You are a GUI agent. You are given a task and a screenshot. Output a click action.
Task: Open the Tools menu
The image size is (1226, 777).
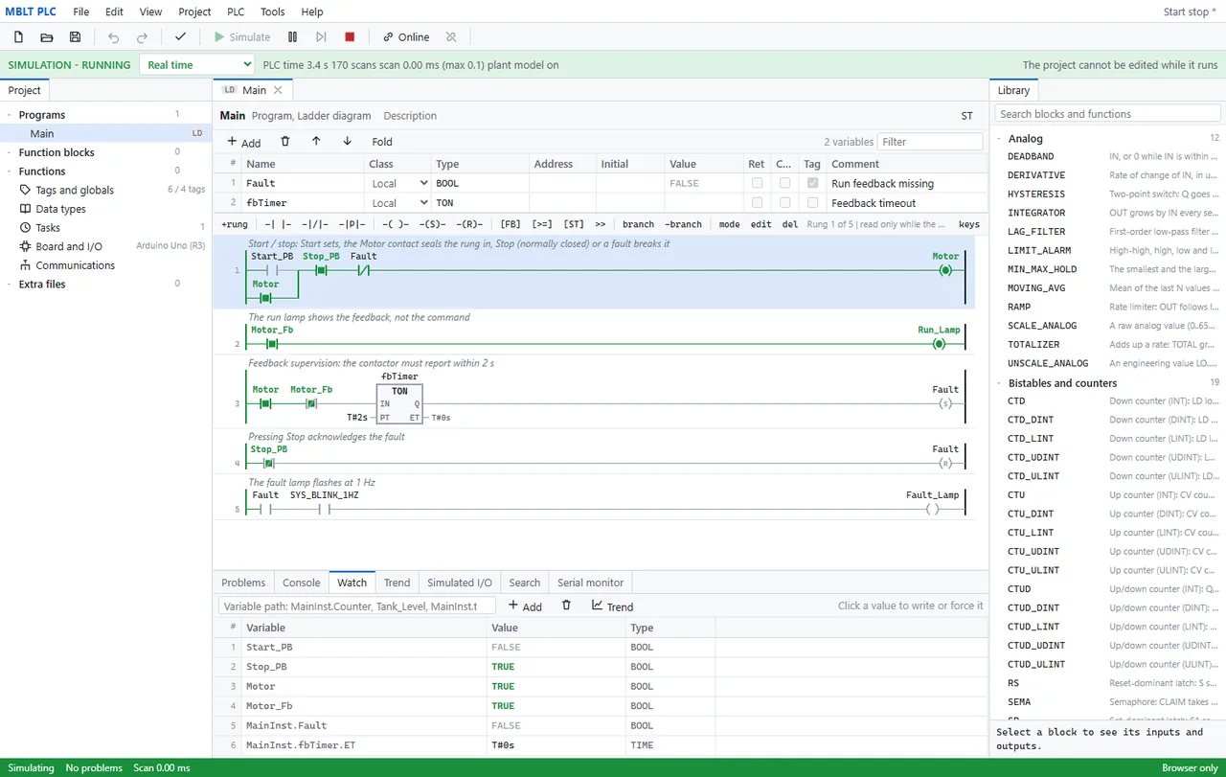[273, 11]
